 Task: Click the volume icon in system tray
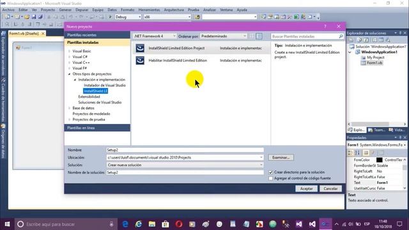(351, 224)
